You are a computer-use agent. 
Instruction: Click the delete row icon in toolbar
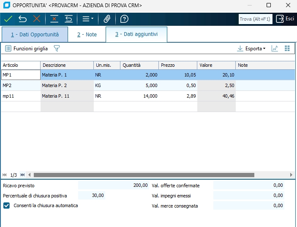click(x=54, y=19)
